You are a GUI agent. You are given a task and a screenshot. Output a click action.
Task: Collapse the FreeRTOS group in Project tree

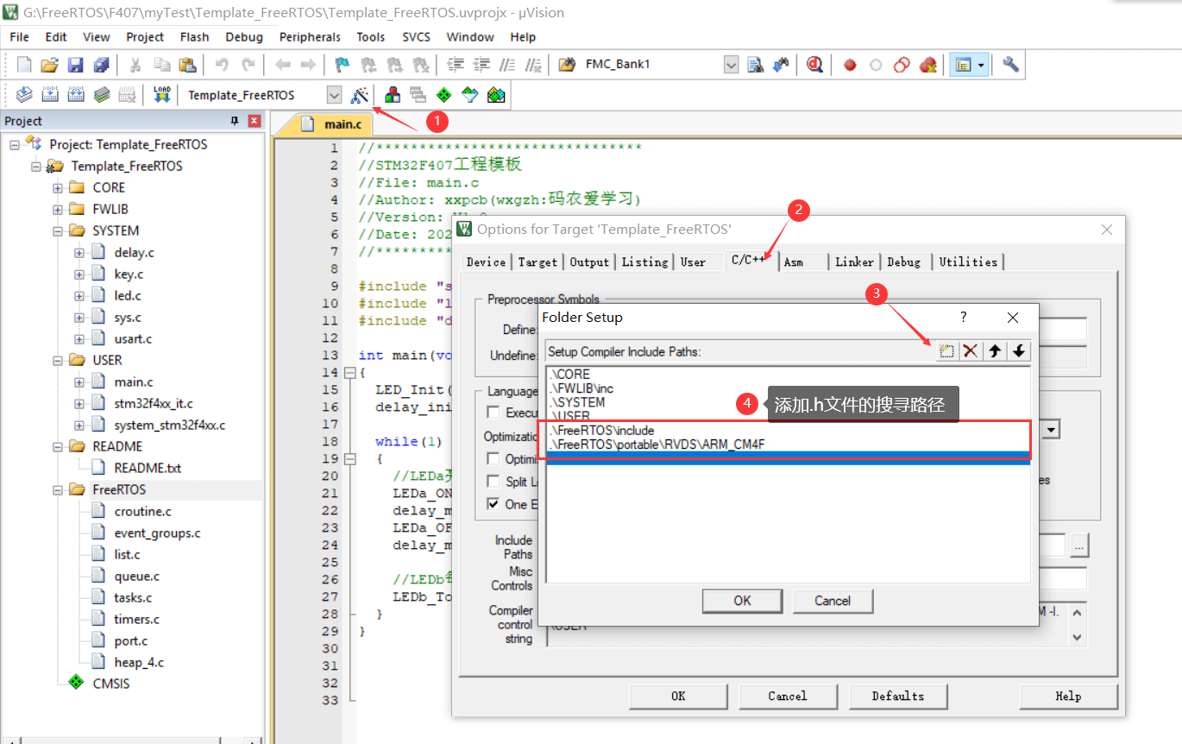(x=58, y=489)
